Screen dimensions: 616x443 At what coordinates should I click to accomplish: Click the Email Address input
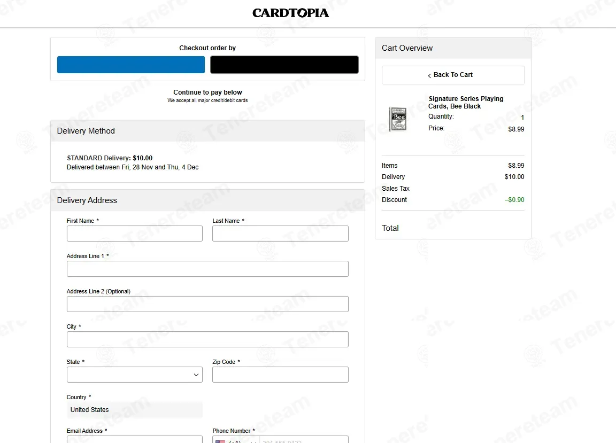click(x=135, y=440)
